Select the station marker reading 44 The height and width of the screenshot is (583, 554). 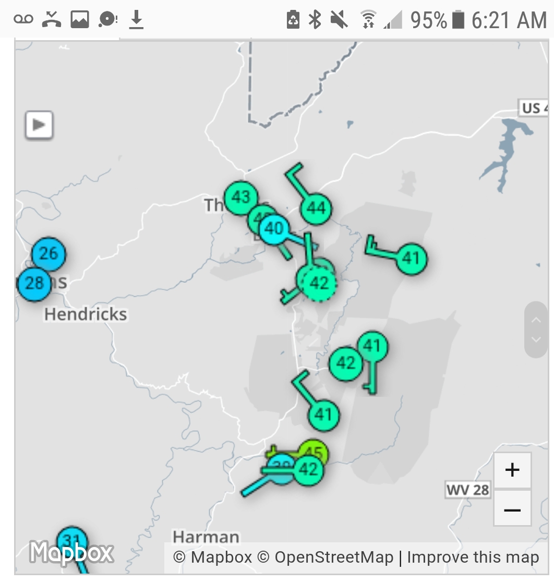[x=316, y=209]
